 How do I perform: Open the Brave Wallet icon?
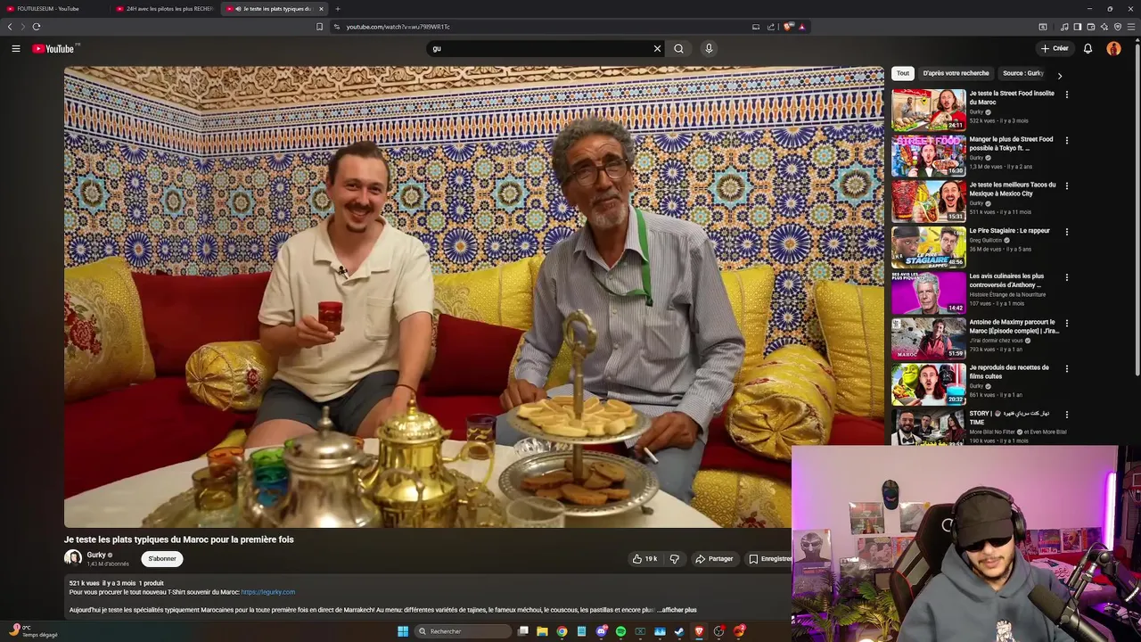tap(1091, 27)
